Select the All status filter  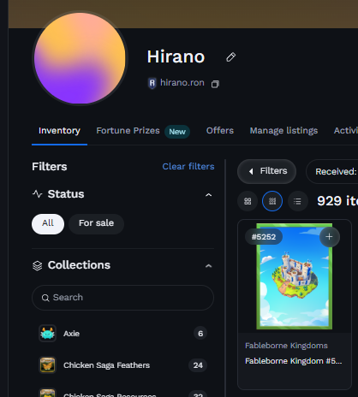point(48,224)
